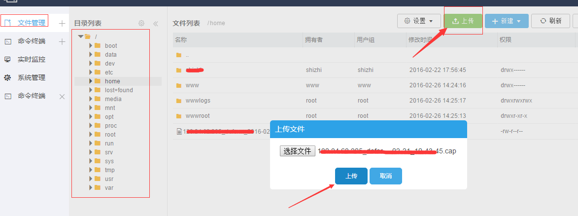Open the wwwroot folder in file list
578x216 pixels.
tap(198, 115)
